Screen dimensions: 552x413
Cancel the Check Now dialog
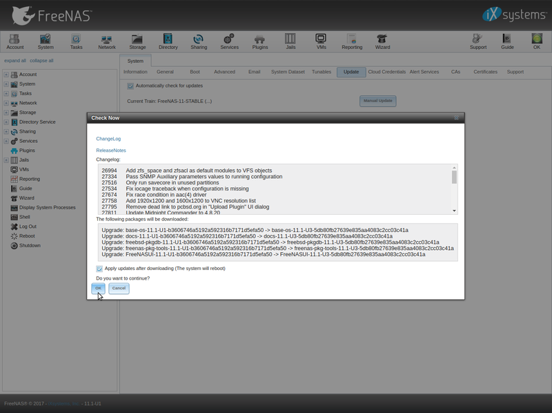(119, 288)
